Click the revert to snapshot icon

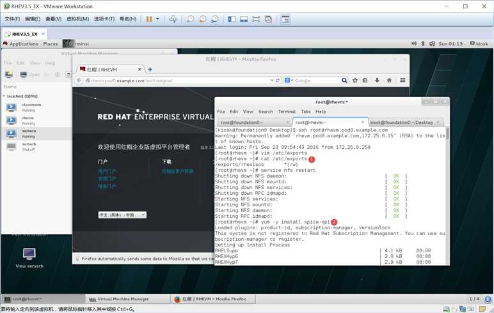[x=203, y=19]
